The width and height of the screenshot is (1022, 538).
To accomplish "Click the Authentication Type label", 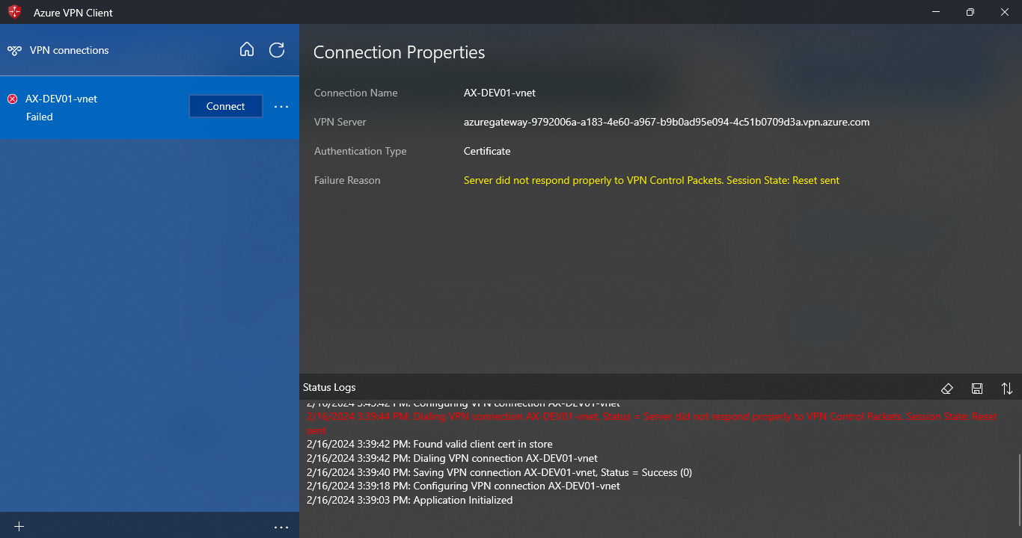I will [361, 151].
